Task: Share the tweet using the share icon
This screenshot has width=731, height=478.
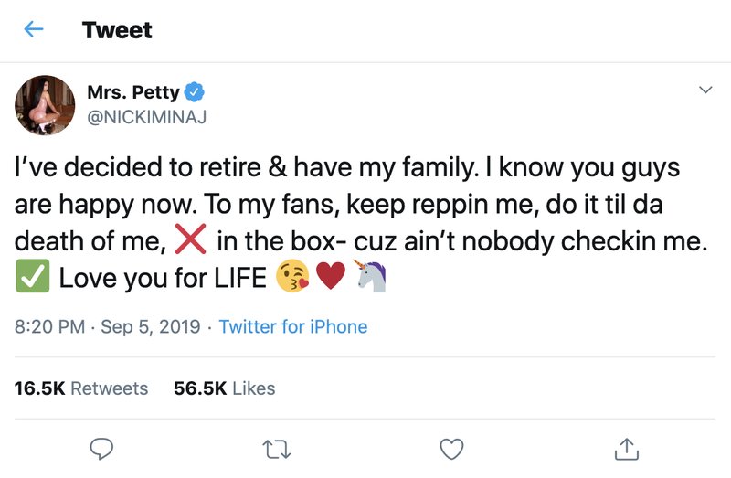Action: click(625, 448)
